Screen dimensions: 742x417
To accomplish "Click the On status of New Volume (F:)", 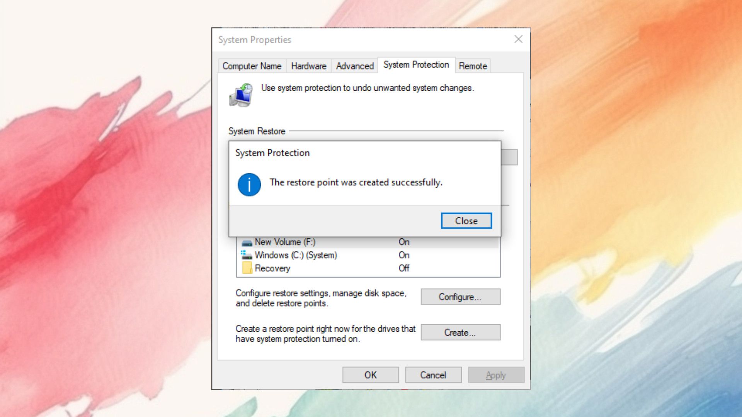I will tap(404, 242).
